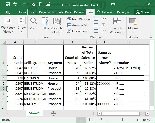Click the Tell me search box
The width and height of the screenshot is (155, 123).
click(106, 12)
